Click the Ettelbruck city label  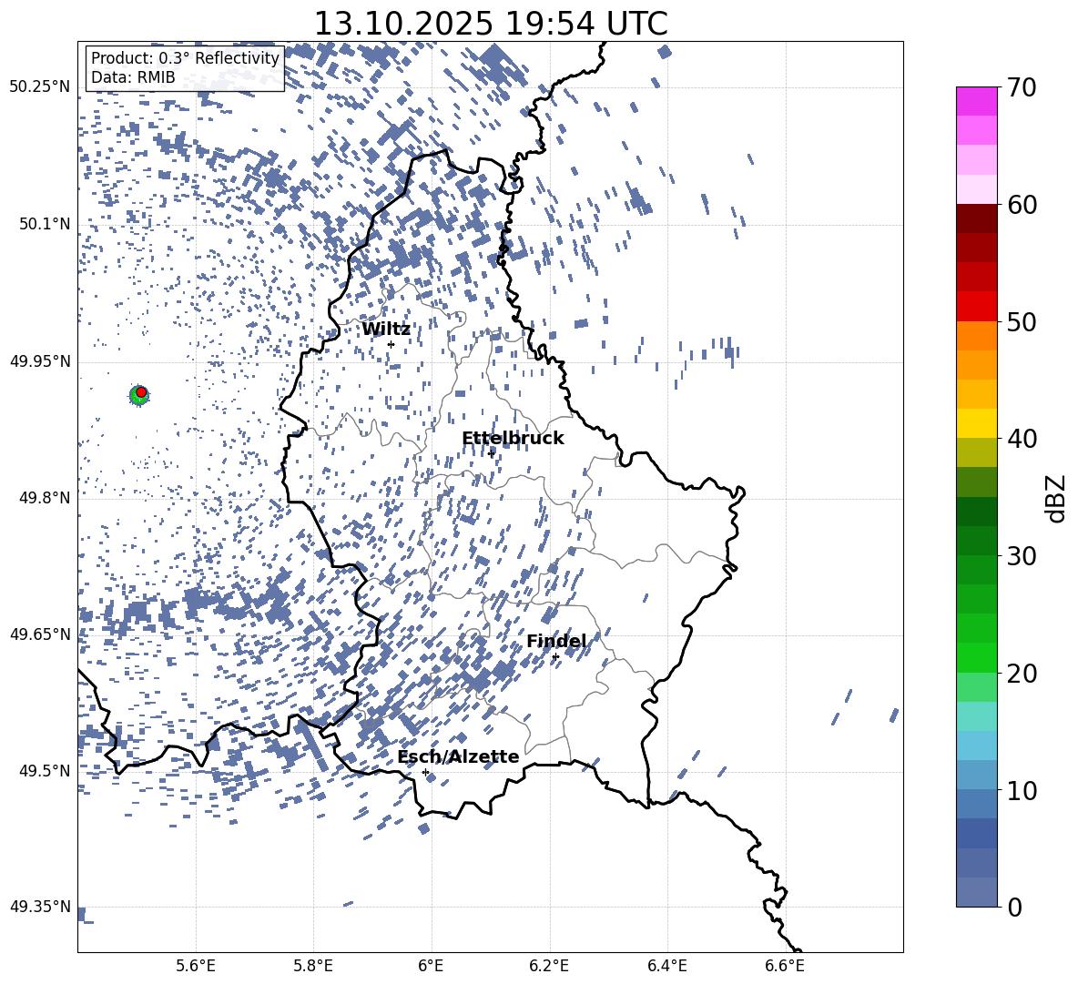513,439
